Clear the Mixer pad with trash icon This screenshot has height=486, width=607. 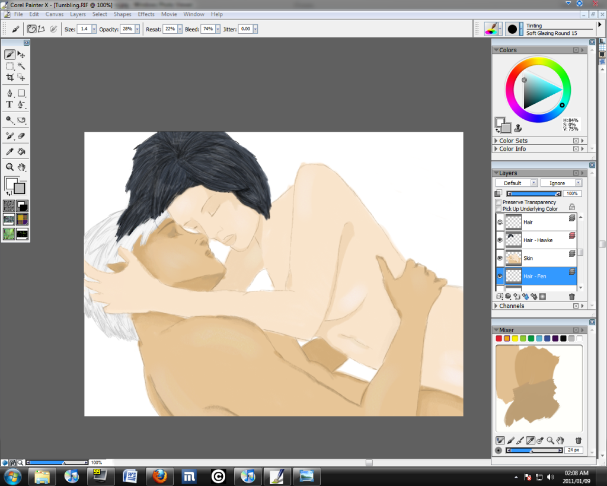(x=578, y=440)
